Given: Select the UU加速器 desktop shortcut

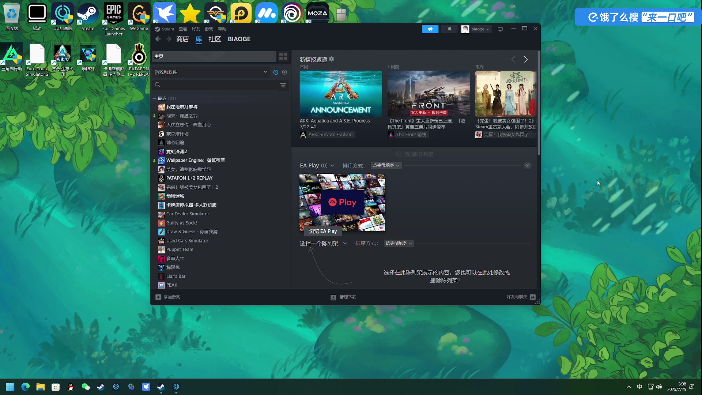Looking at the screenshot, I should tap(63, 17).
